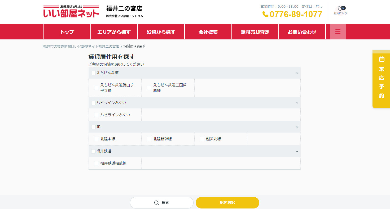Open the 来店予約 side tab
This screenshot has height=209, width=390.
point(381,79)
